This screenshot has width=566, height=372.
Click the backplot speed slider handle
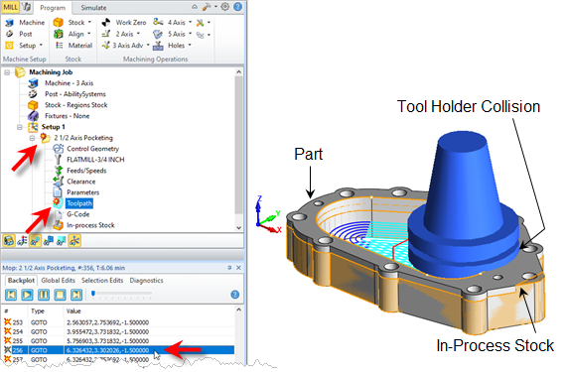point(93,294)
